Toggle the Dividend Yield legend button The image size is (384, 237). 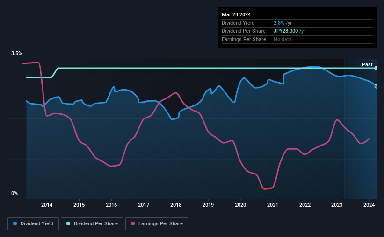33,224
